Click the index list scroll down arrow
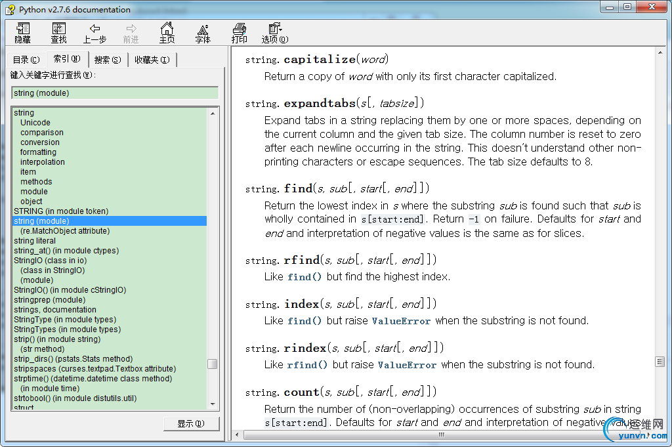 coord(213,404)
